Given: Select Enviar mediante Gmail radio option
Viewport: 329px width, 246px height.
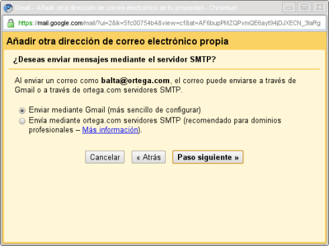Looking at the screenshot, I should click(22, 111).
